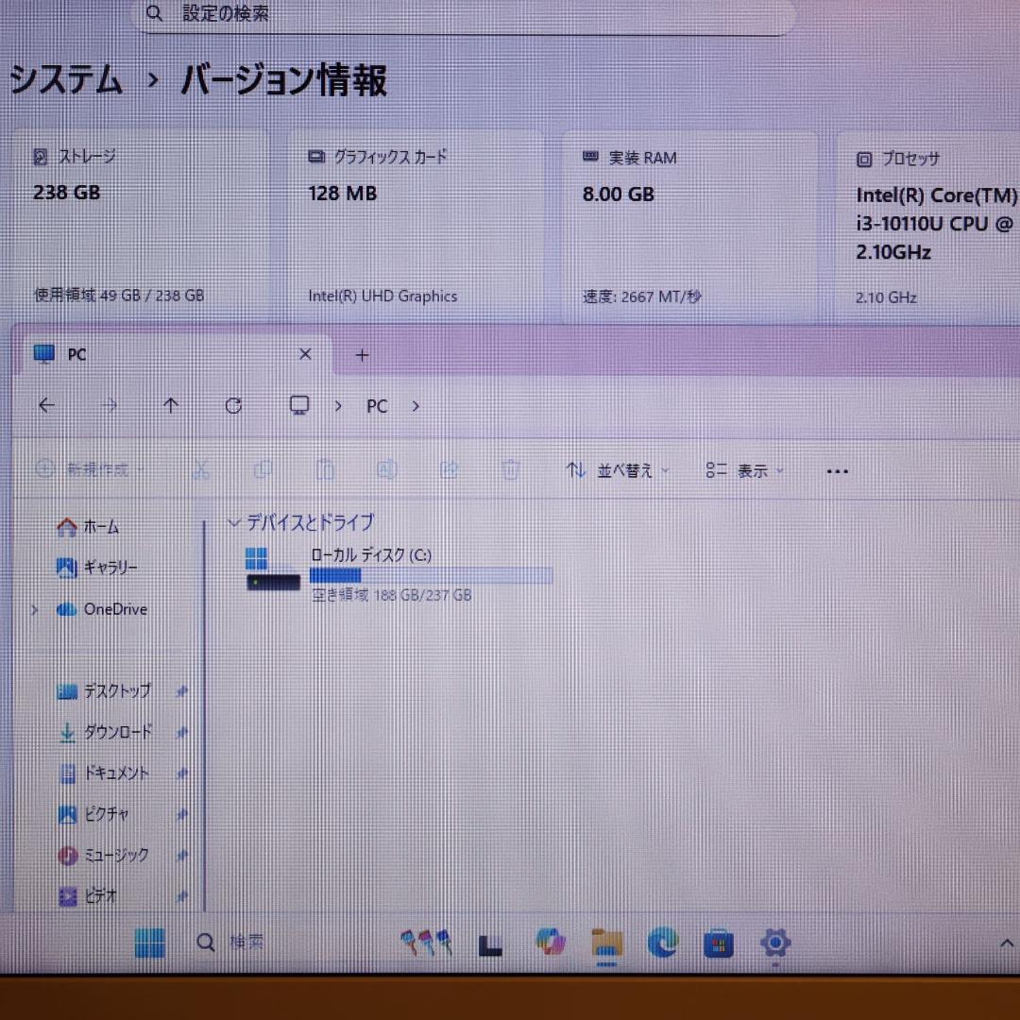Pin the ダウンロード folder in sidebar

[x=182, y=732]
